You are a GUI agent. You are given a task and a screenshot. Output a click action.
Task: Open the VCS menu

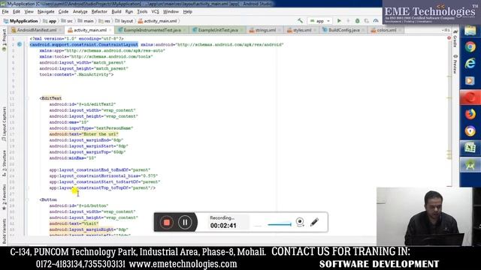156,12
